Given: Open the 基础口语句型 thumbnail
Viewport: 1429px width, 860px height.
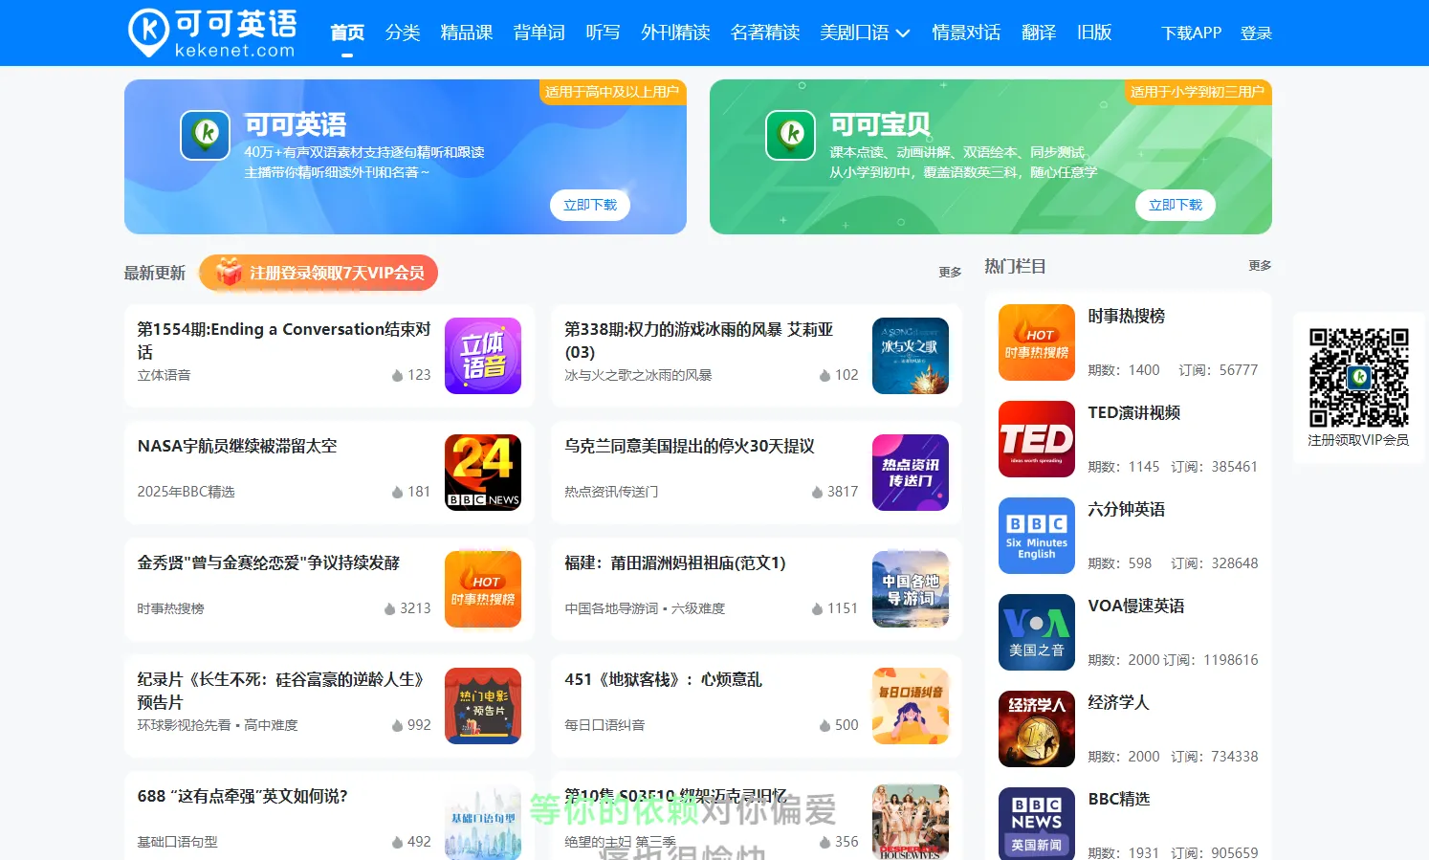Looking at the screenshot, I should pos(483,823).
